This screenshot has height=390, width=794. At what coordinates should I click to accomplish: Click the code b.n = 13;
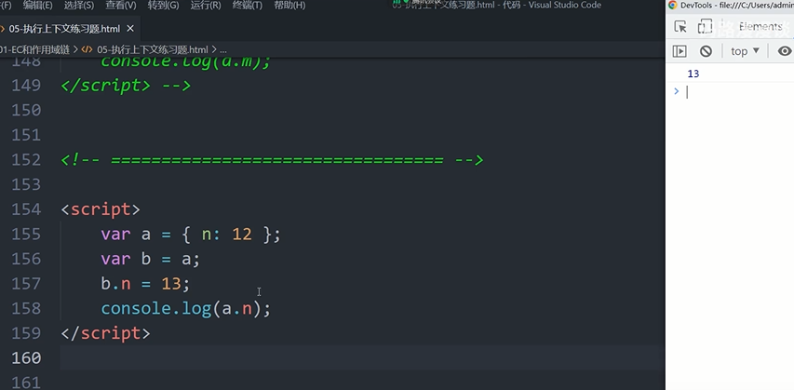point(145,284)
